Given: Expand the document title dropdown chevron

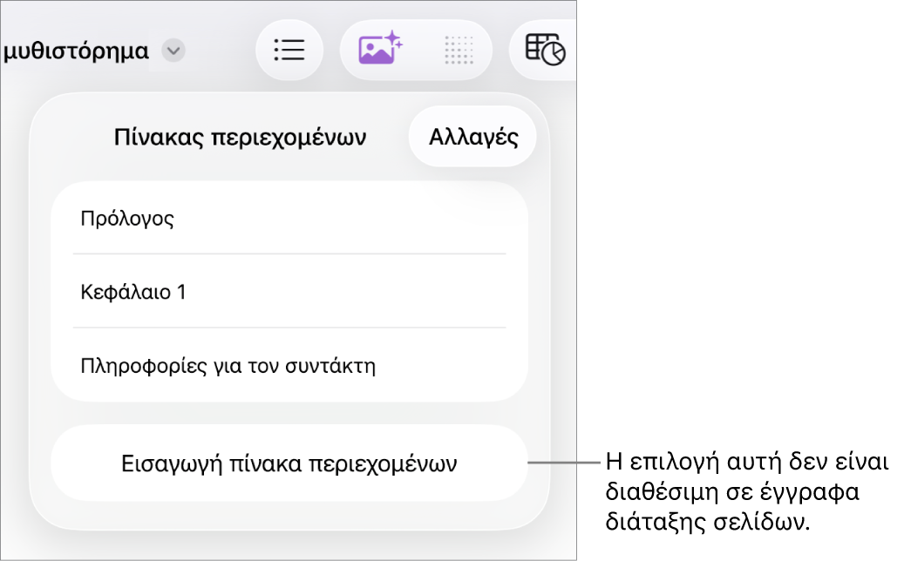Looking at the screenshot, I should [173, 51].
